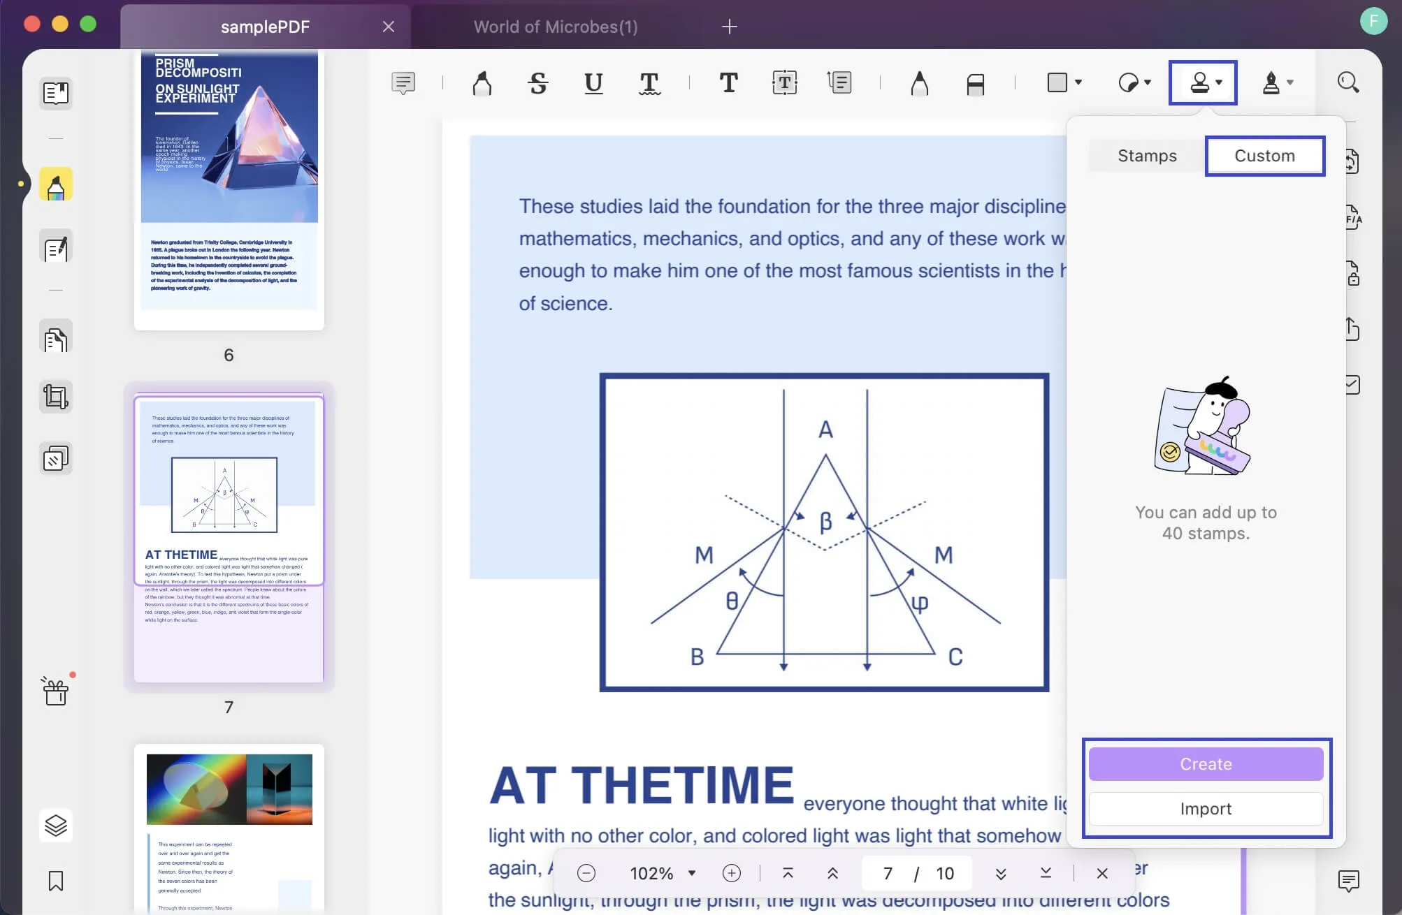Select the underline text tool
The width and height of the screenshot is (1402, 915).
[x=593, y=82]
